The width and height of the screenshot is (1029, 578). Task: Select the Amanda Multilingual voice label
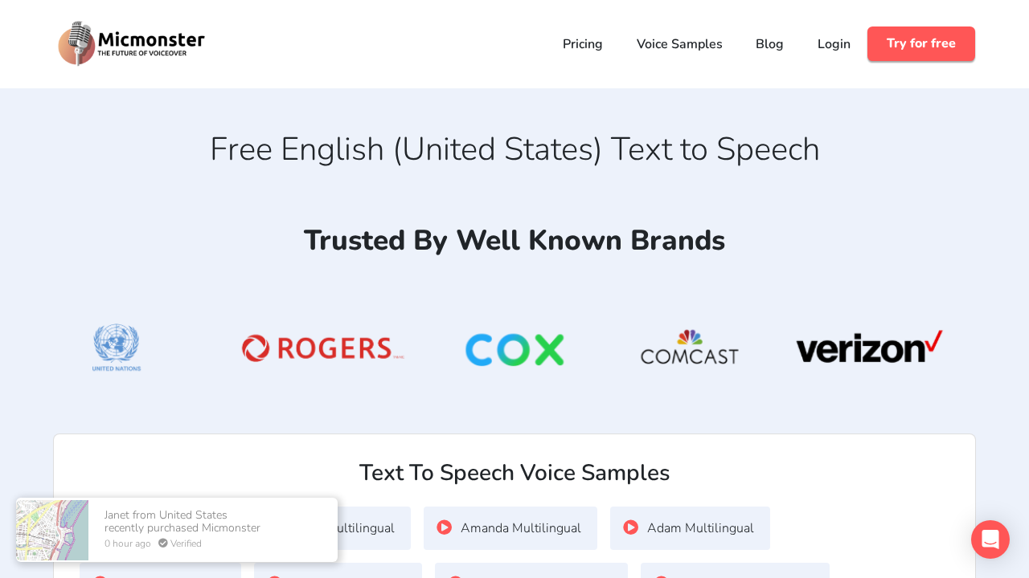[520, 528]
